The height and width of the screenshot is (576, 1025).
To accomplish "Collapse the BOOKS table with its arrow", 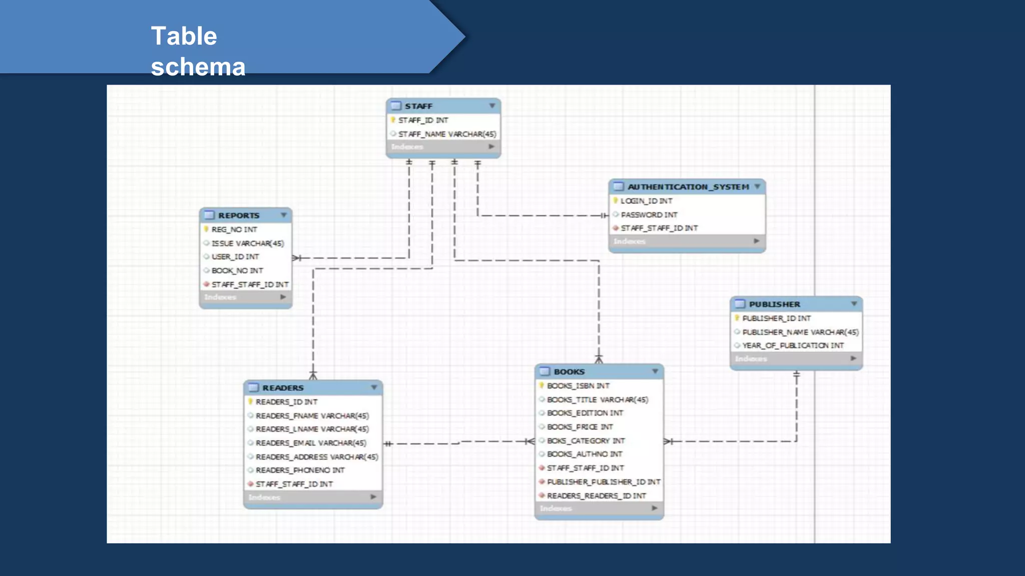I will click(655, 371).
